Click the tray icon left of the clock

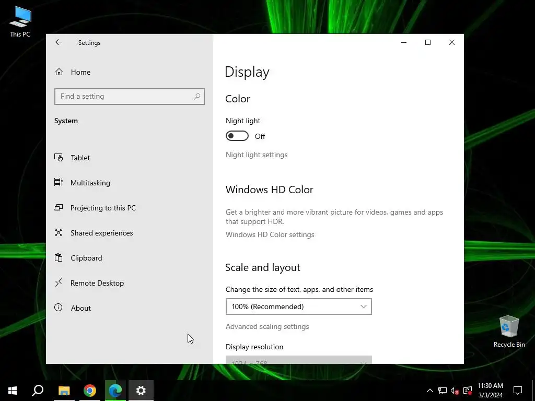[x=468, y=391]
